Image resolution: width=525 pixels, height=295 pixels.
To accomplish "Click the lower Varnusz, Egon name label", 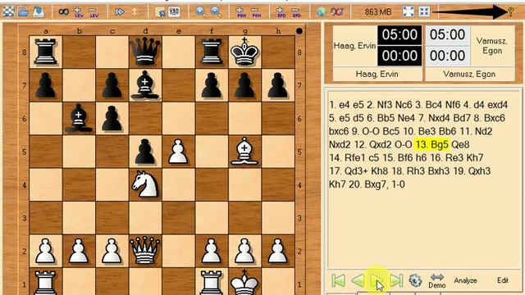I will pyautogui.click(x=469, y=75).
